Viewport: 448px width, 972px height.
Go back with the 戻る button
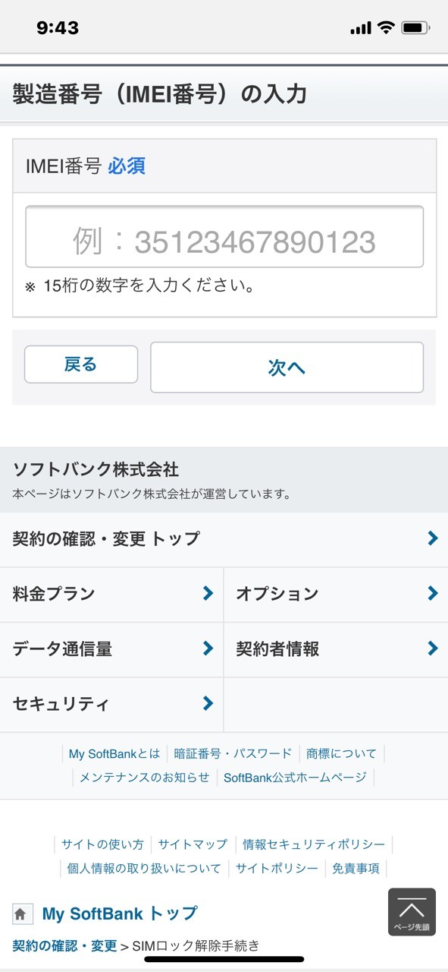click(81, 364)
